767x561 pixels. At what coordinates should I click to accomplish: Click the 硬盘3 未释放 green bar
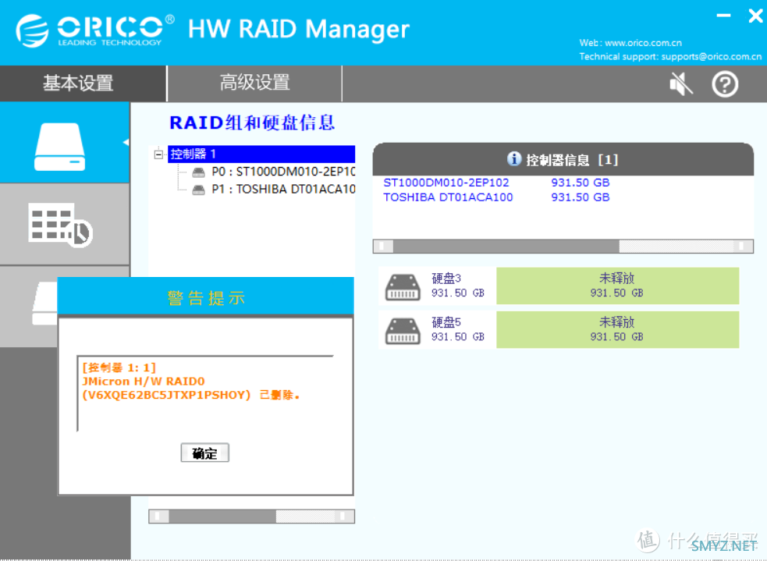[x=617, y=286]
